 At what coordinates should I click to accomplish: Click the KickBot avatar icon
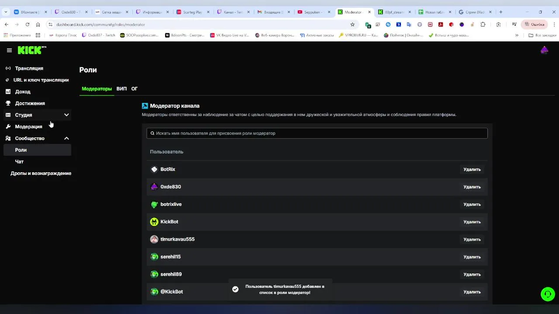pyautogui.click(x=154, y=222)
